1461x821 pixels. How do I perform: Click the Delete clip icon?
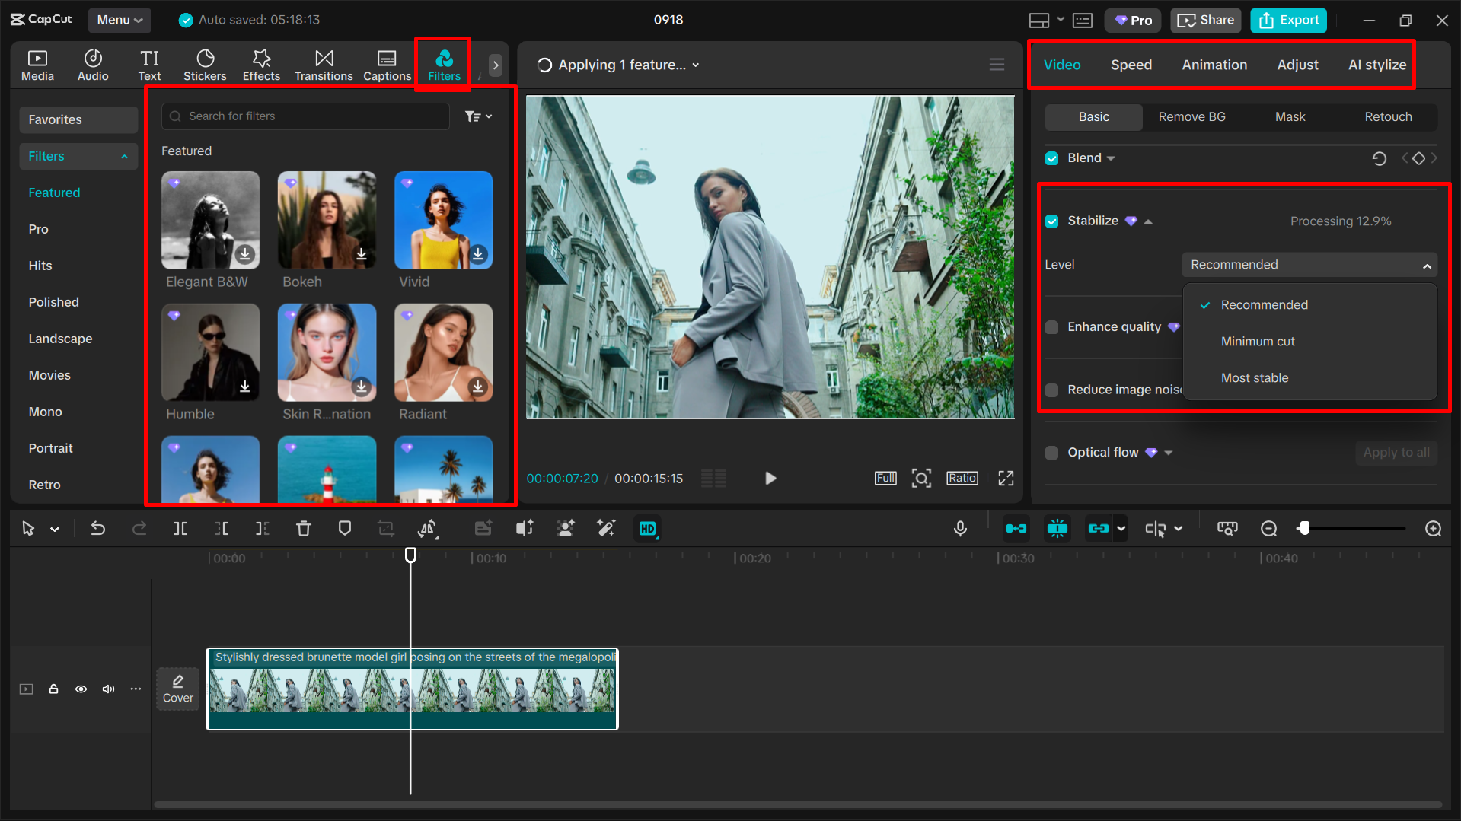304,528
